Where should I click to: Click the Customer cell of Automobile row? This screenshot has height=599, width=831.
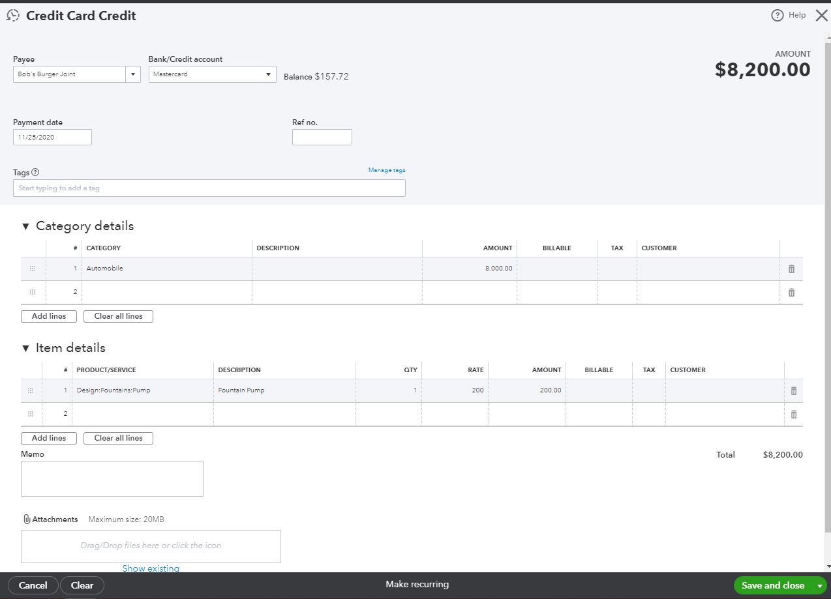click(x=708, y=269)
